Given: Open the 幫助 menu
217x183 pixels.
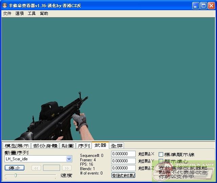Looking at the screenshot, I should point(44,14).
